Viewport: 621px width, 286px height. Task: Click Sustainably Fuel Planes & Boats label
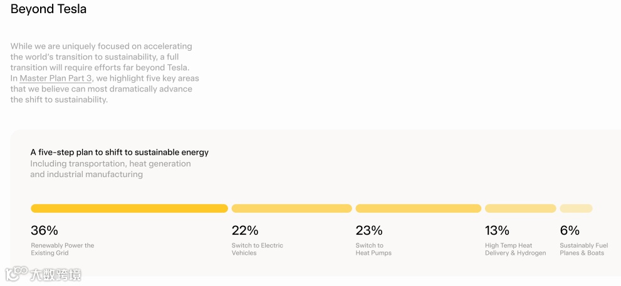point(584,249)
